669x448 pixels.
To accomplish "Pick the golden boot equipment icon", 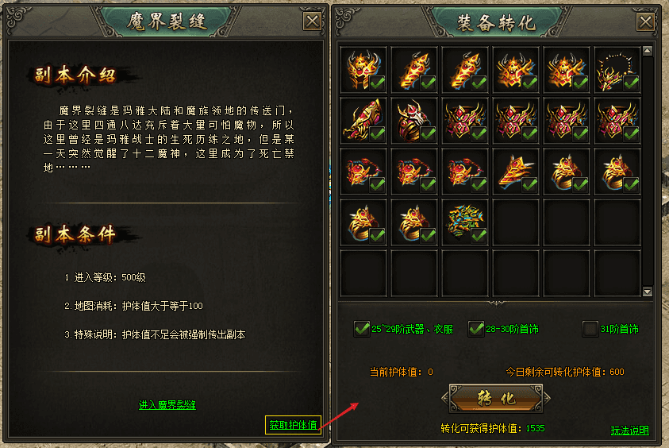I will [x=516, y=172].
